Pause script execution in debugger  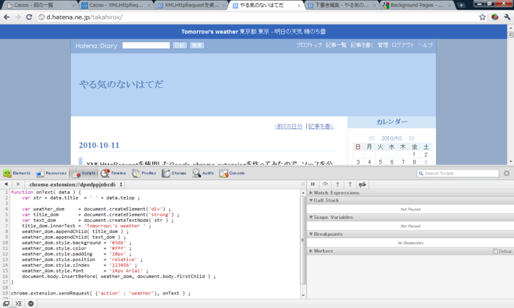coord(313,184)
